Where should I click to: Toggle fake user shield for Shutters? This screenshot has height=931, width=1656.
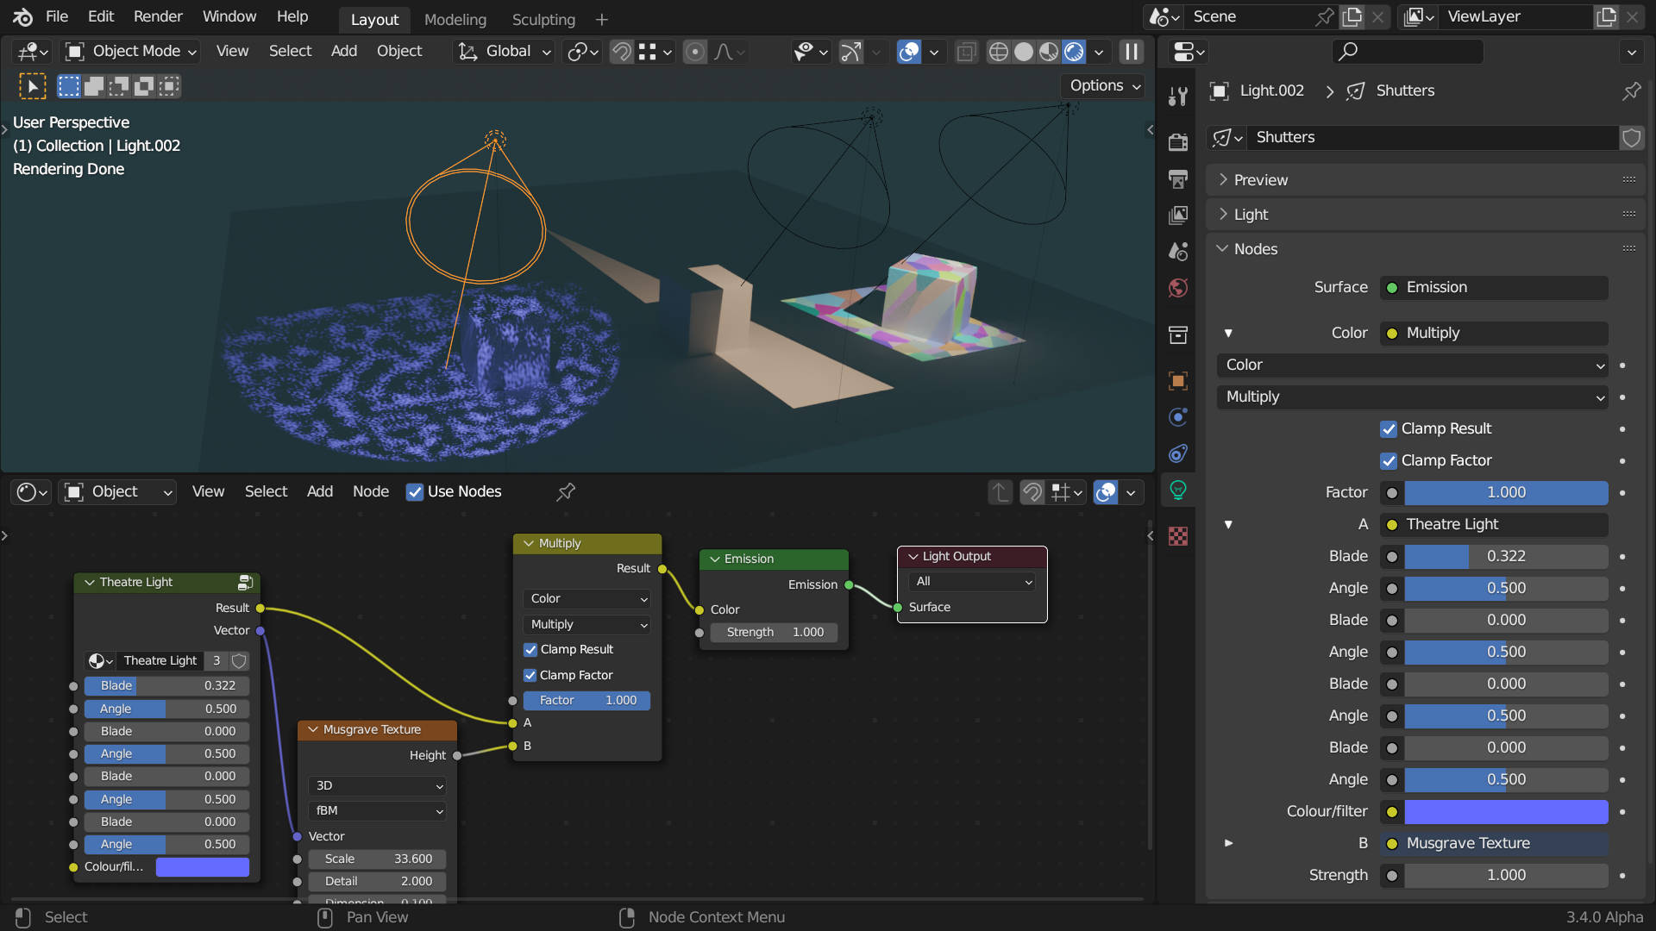(x=1631, y=137)
